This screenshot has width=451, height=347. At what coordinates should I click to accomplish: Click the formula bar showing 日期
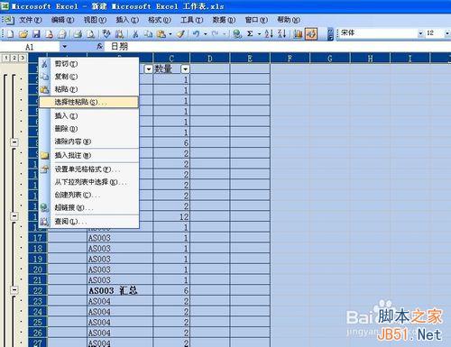[x=278, y=47]
